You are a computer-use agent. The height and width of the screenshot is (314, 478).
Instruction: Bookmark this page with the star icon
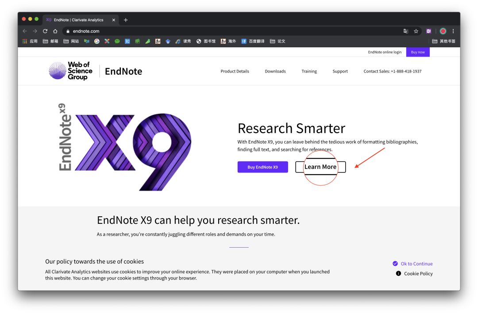pos(416,31)
